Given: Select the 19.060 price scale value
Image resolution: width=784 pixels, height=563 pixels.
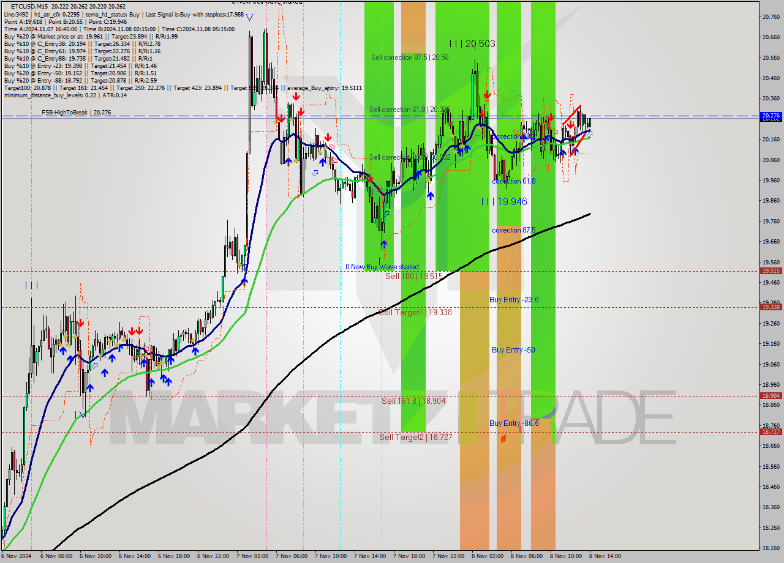Looking at the screenshot, I should tap(771, 364).
